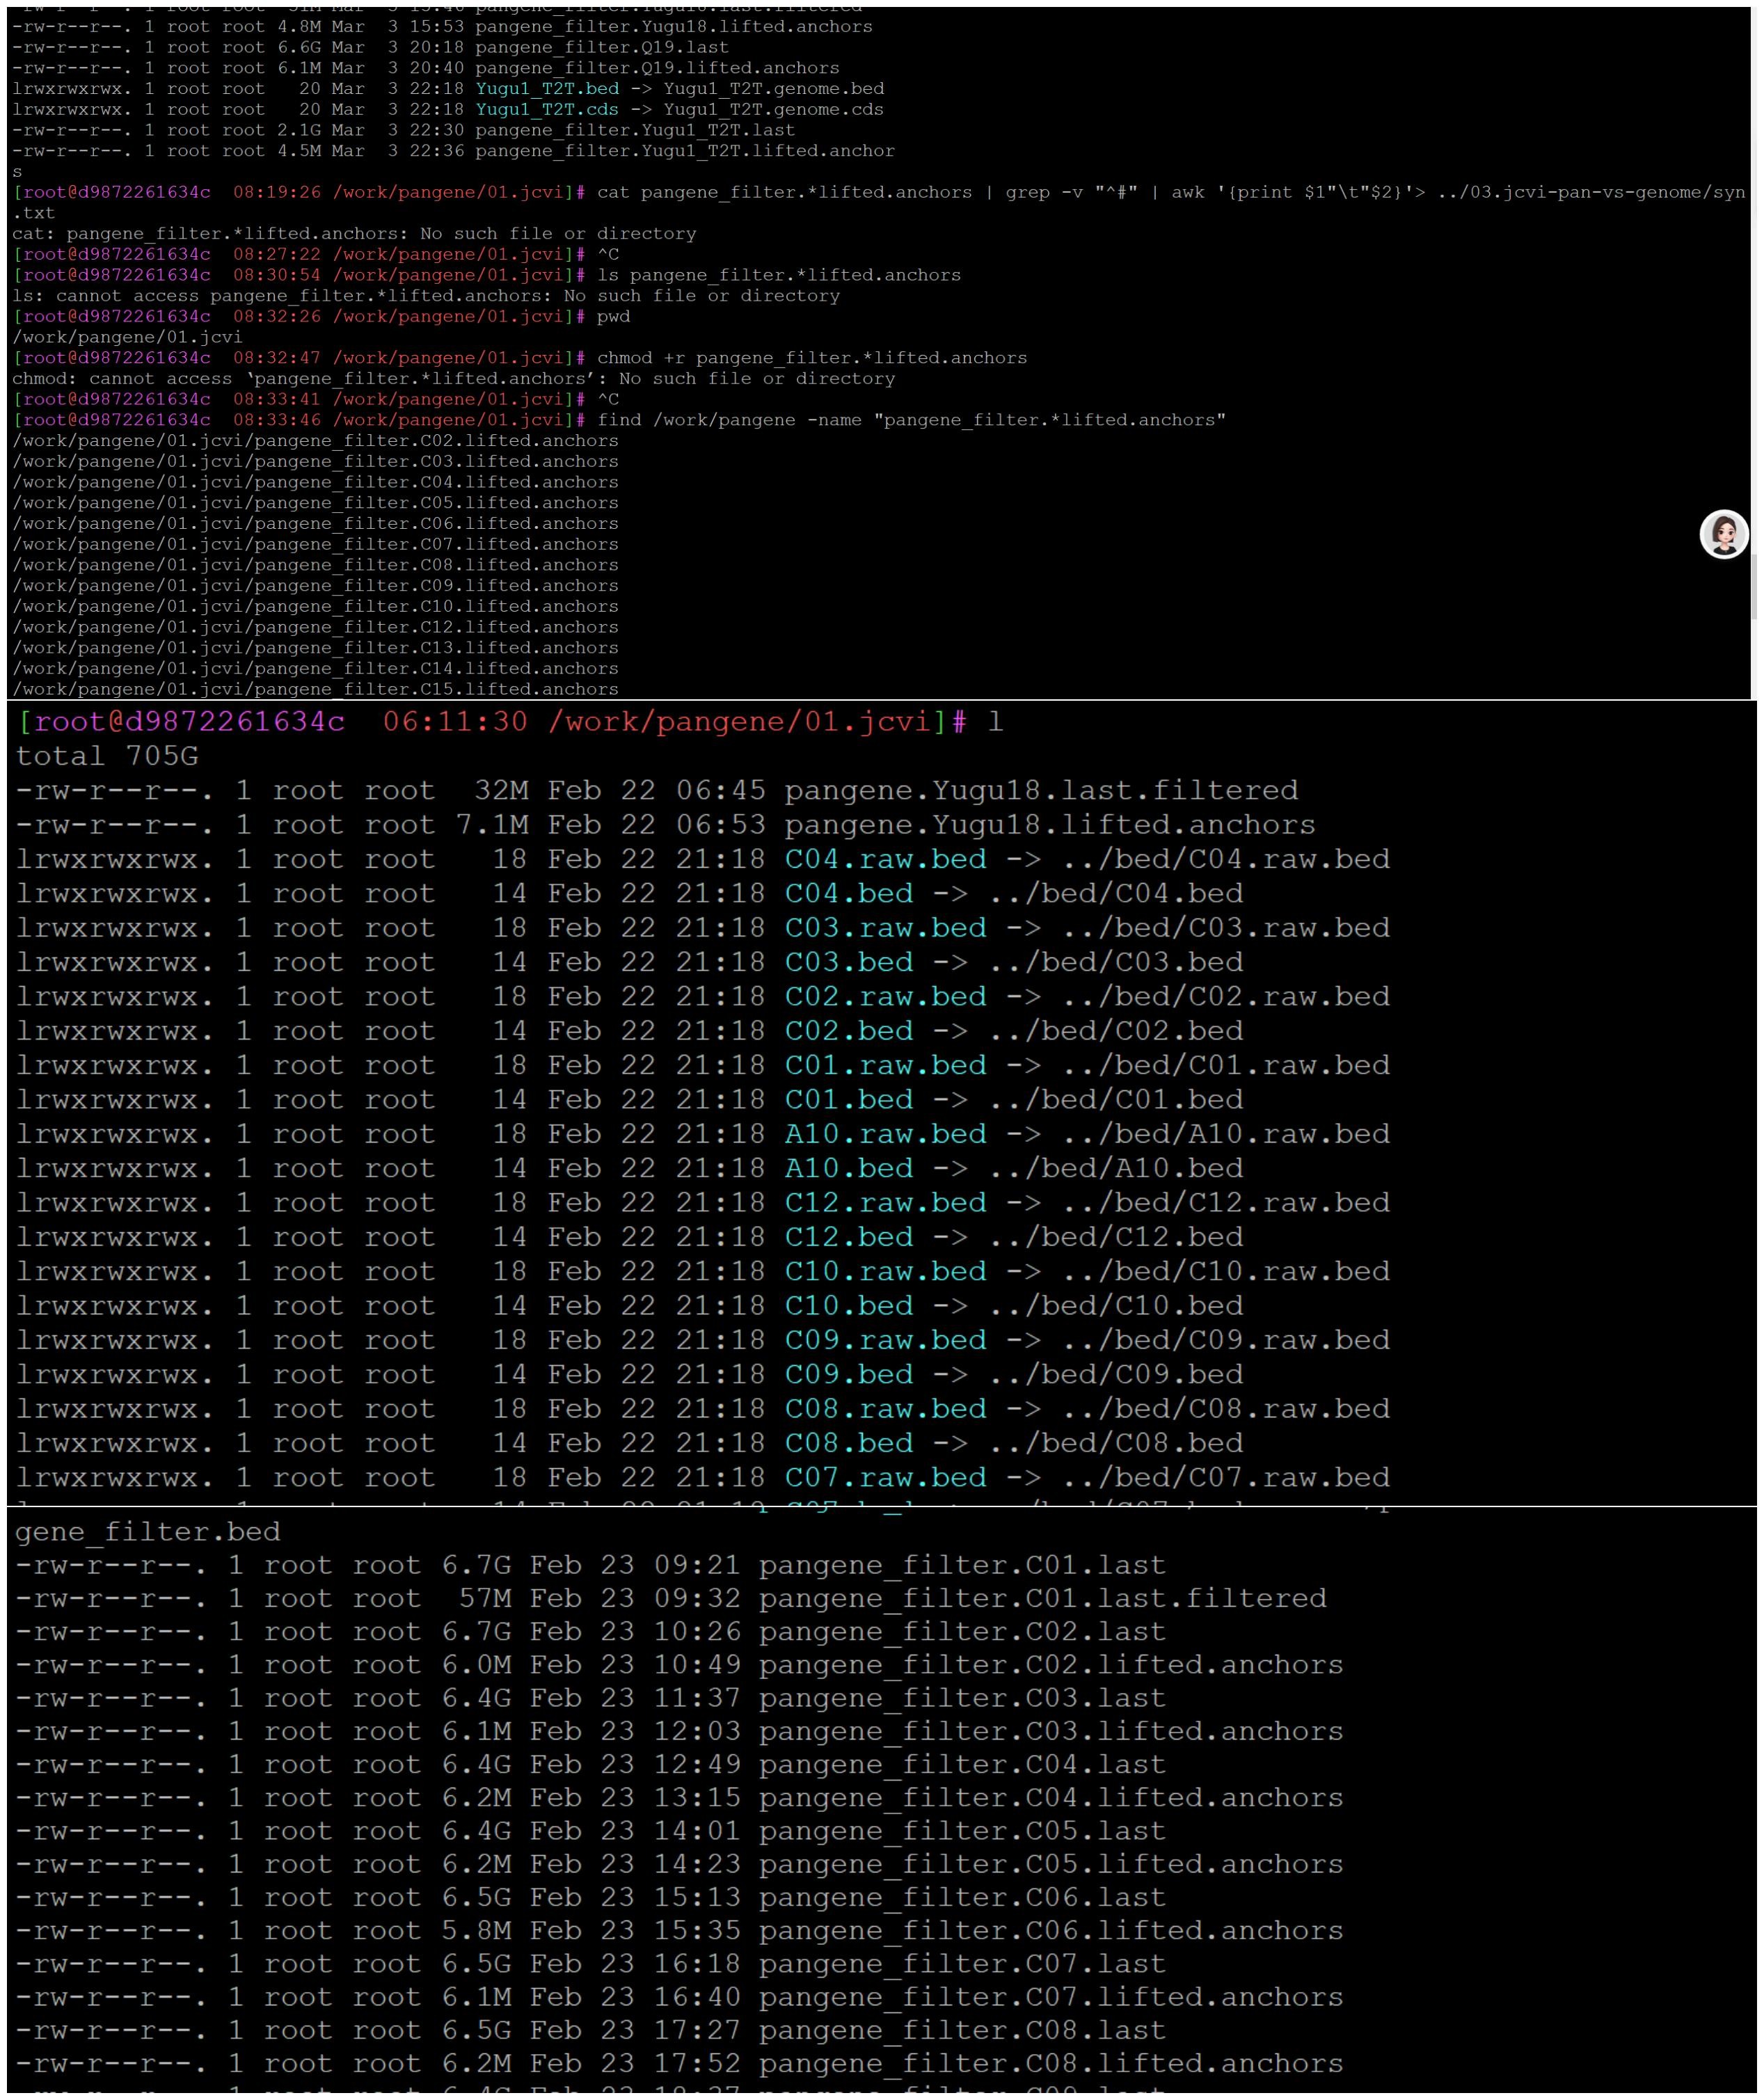Click the 06:11:30 prompt timestamp
The width and height of the screenshot is (1764, 2100).
pyautogui.click(x=455, y=721)
